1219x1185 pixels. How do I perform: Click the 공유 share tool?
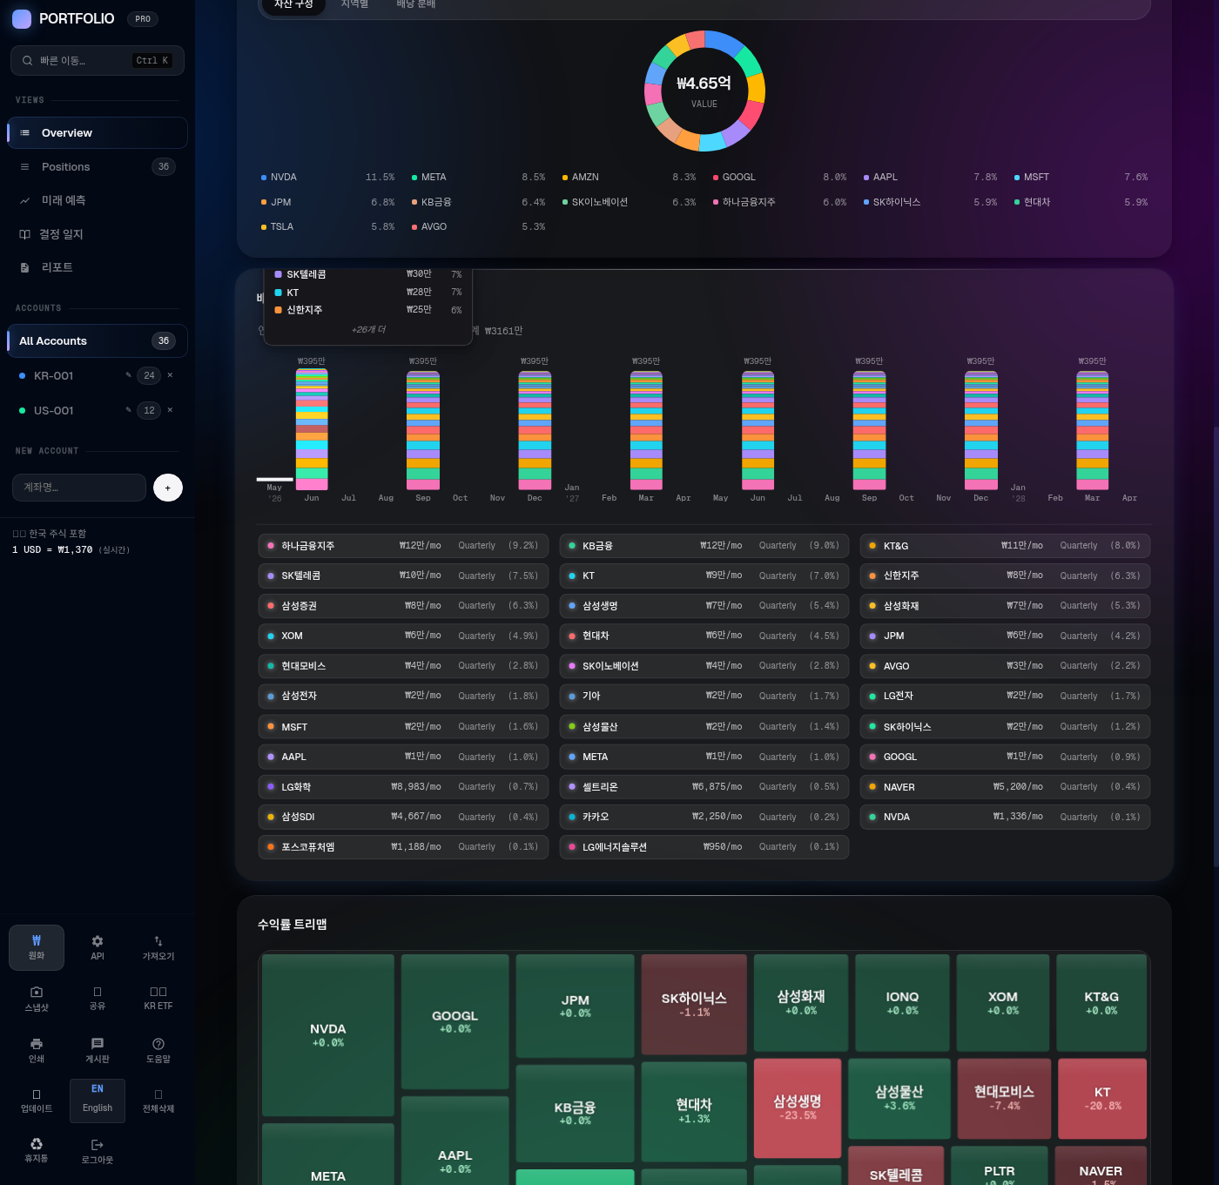tap(98, 998)
